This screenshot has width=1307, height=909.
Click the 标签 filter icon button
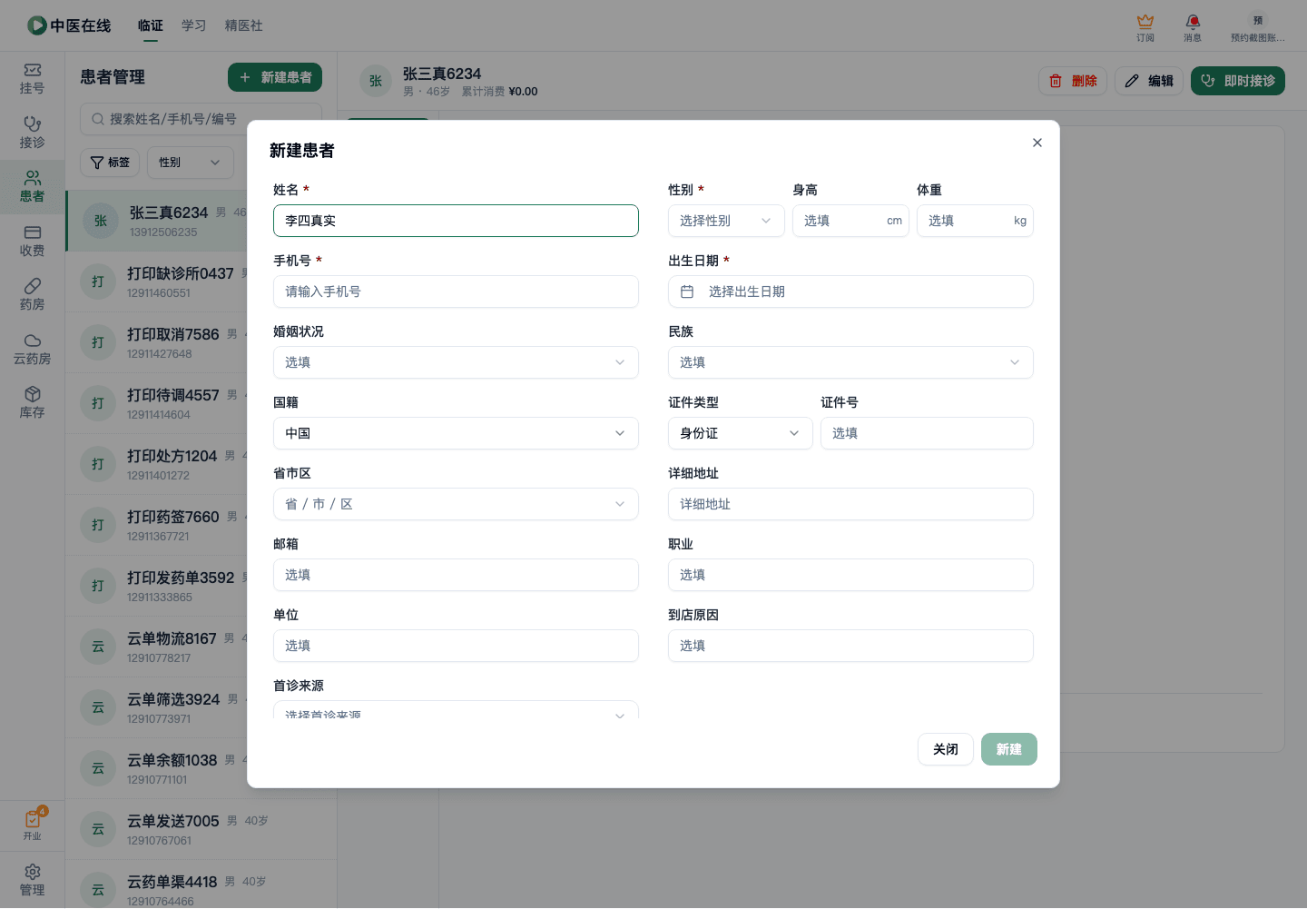(x=110, y=163)
